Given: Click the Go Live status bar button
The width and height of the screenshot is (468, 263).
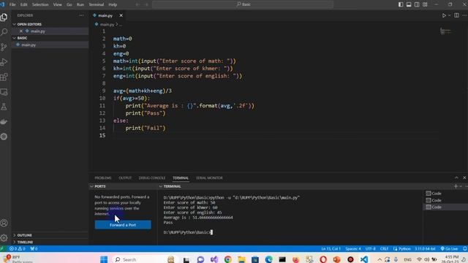Looking at the screenshot, I should [449, 248].
